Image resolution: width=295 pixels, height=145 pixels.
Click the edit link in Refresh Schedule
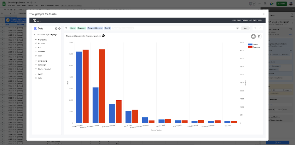click(x=291, y=34)
